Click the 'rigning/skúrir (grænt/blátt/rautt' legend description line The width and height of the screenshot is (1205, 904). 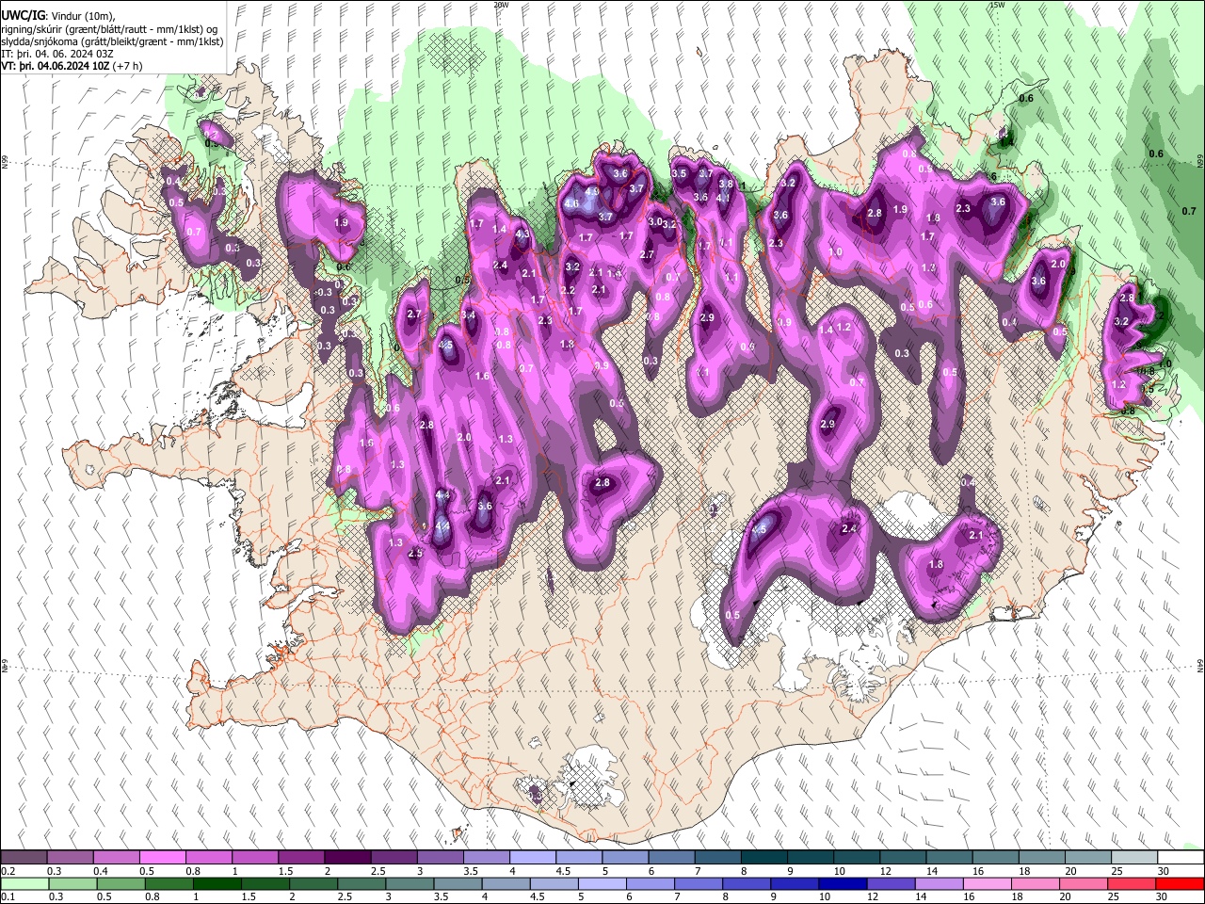(108, 29)
